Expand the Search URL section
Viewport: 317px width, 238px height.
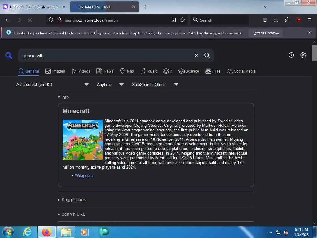[x=72, y=214]
